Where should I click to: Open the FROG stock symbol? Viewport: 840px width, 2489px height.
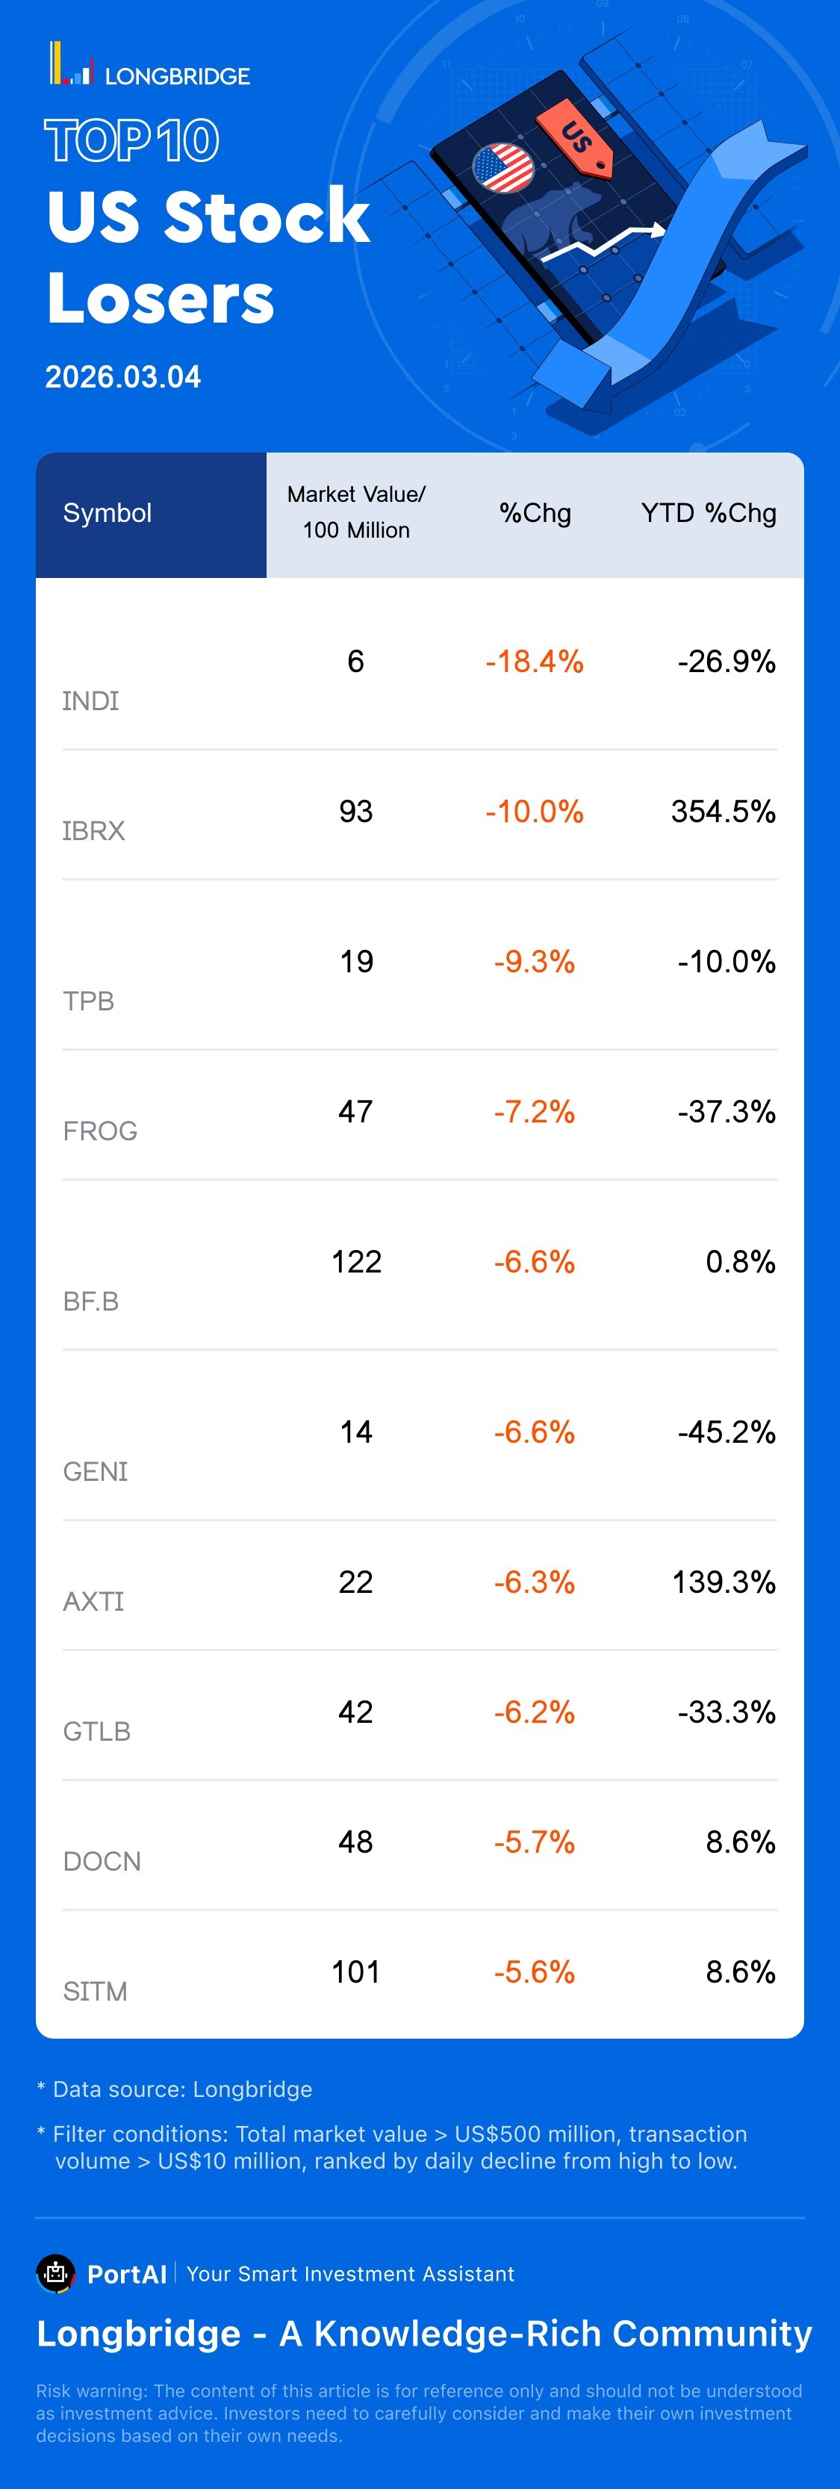[101, 1131]
